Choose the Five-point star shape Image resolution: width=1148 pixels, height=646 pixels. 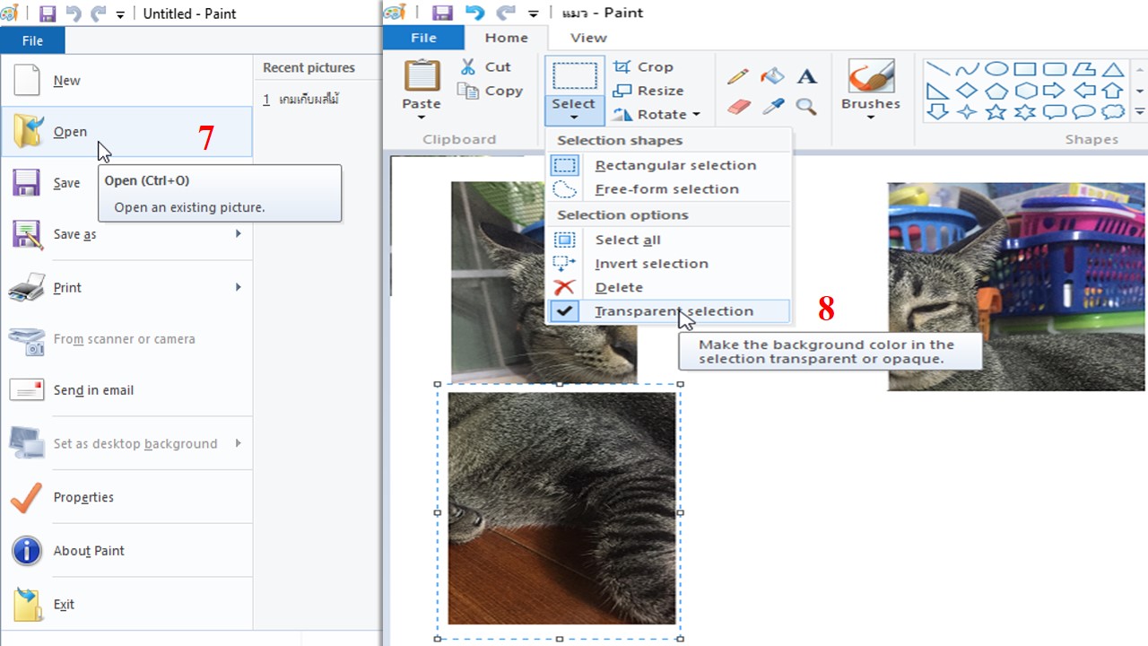click(996, 112)
